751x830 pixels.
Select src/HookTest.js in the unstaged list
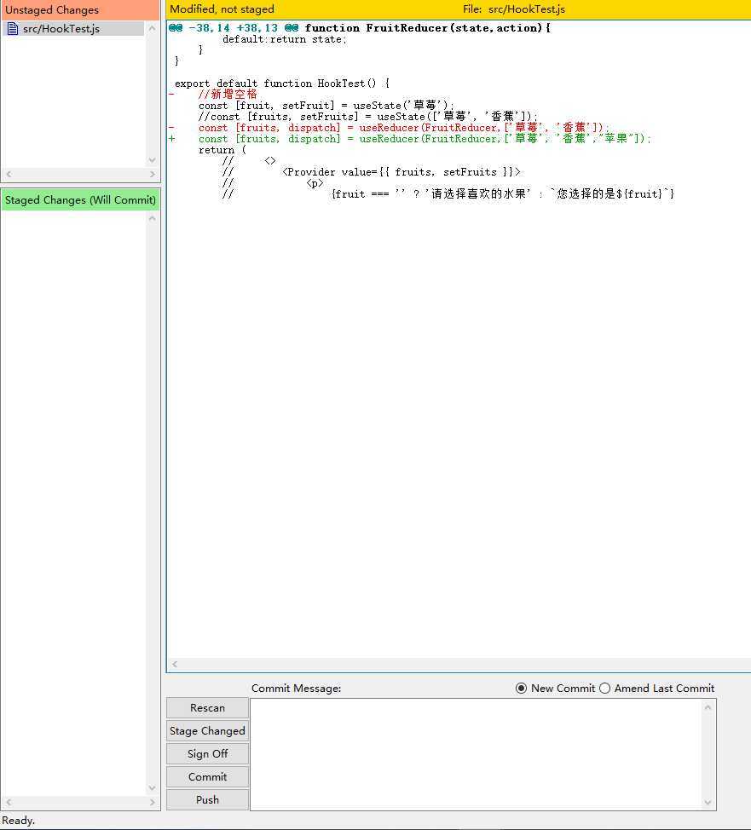point(61,29)
